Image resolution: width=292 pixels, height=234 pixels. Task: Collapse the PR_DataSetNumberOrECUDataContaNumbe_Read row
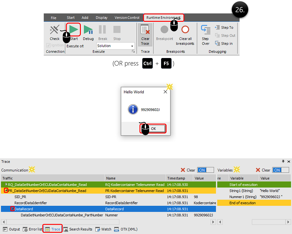coord(6,191)
